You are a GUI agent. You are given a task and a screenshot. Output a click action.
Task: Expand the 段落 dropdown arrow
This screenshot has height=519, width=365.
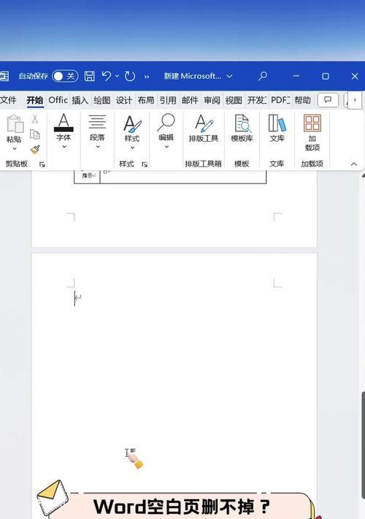point(98,147)
